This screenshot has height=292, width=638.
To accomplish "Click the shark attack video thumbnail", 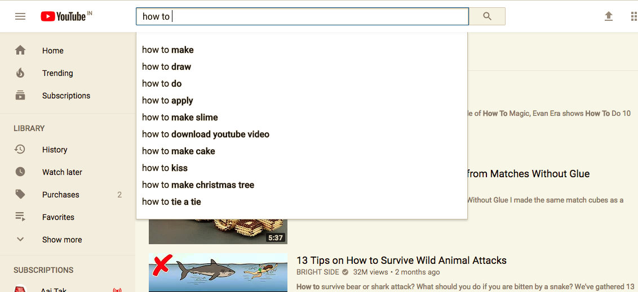I will coord(218,272).
